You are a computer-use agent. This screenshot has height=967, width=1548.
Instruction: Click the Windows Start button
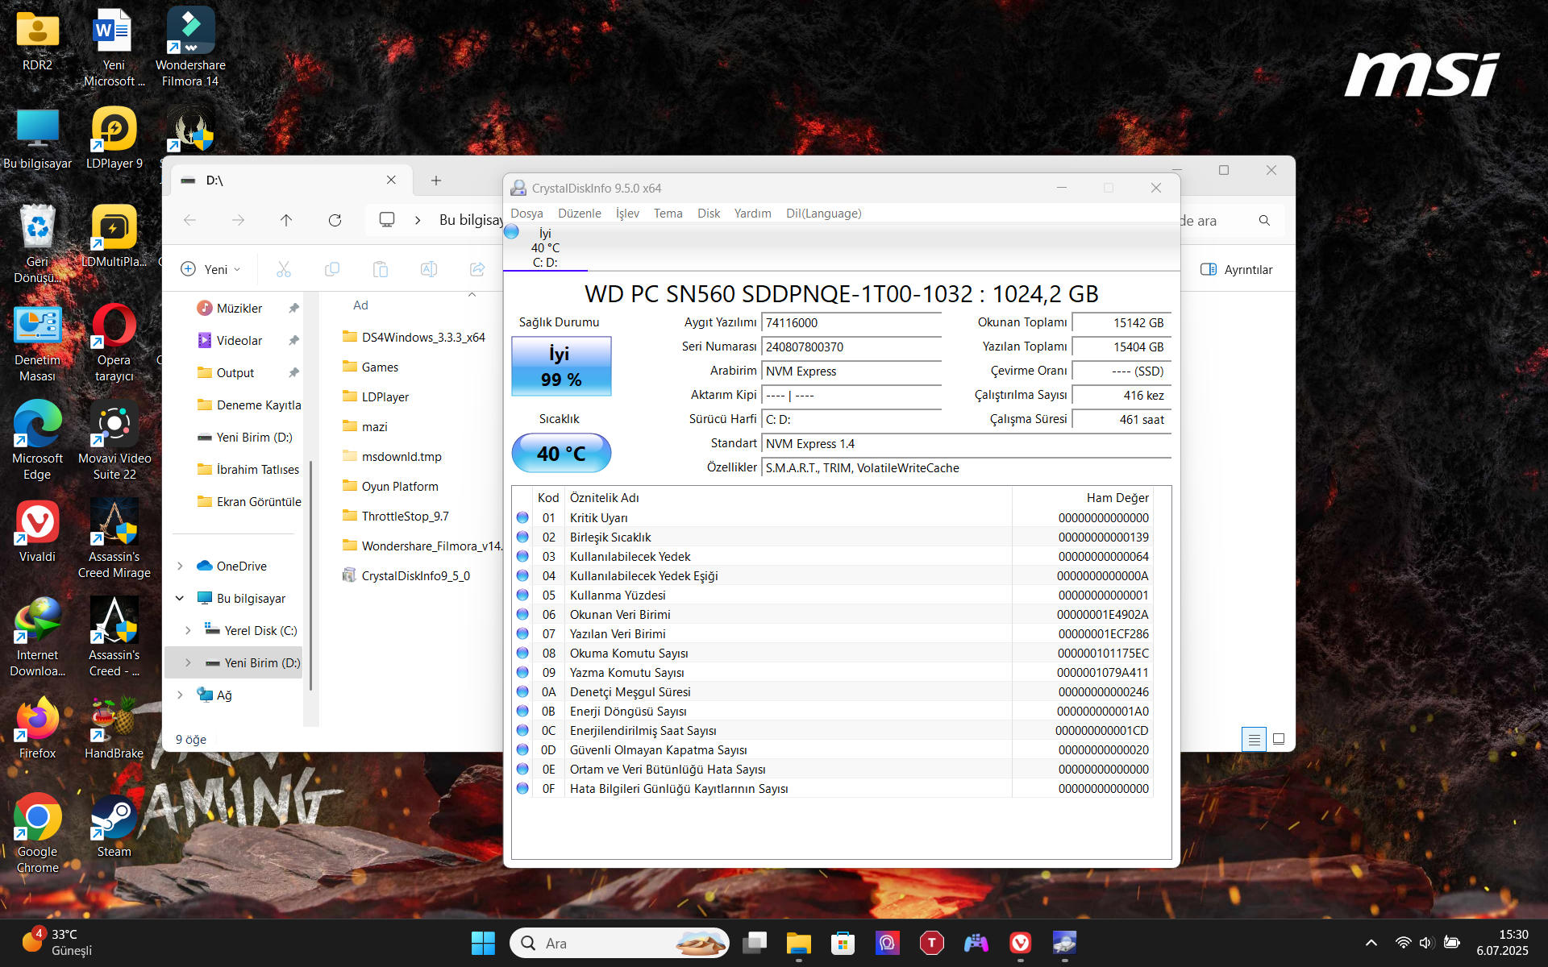click(x=483, y=943)
